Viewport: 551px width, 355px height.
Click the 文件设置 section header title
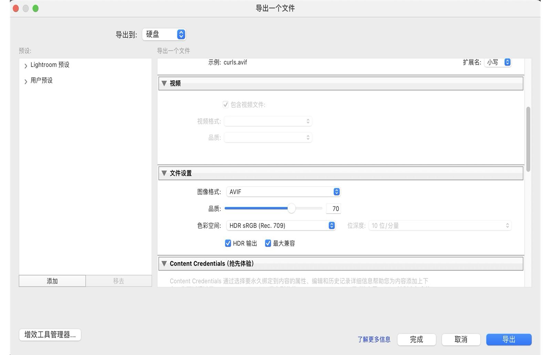pyautogui.click(x=181, y=173)
